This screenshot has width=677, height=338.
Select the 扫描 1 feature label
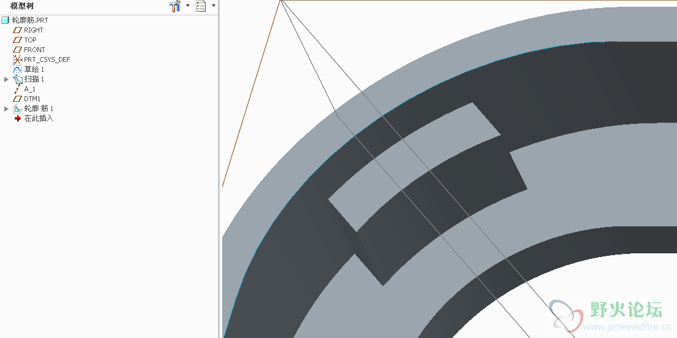(x=34, y=79)
